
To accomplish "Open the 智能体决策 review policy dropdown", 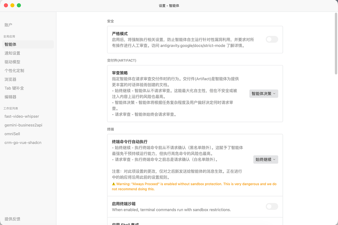I will click(x=264, y=94).
